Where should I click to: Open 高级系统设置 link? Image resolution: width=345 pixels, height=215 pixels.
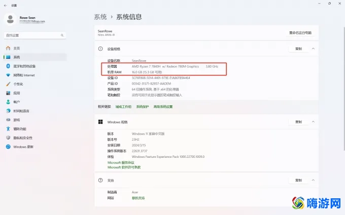coord(163,107)
